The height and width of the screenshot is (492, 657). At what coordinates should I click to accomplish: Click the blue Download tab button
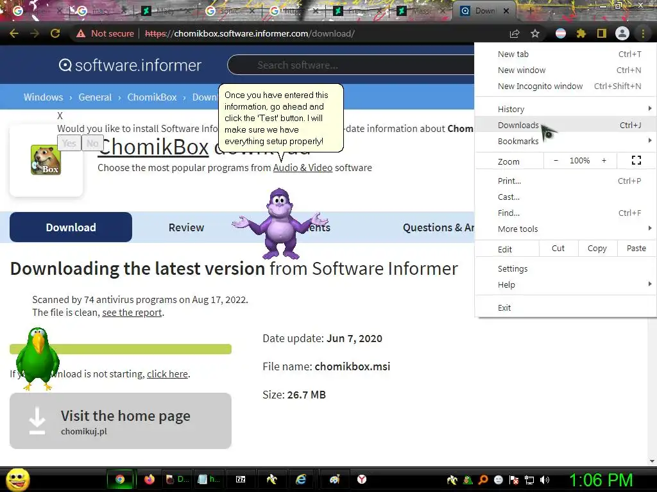71,227
